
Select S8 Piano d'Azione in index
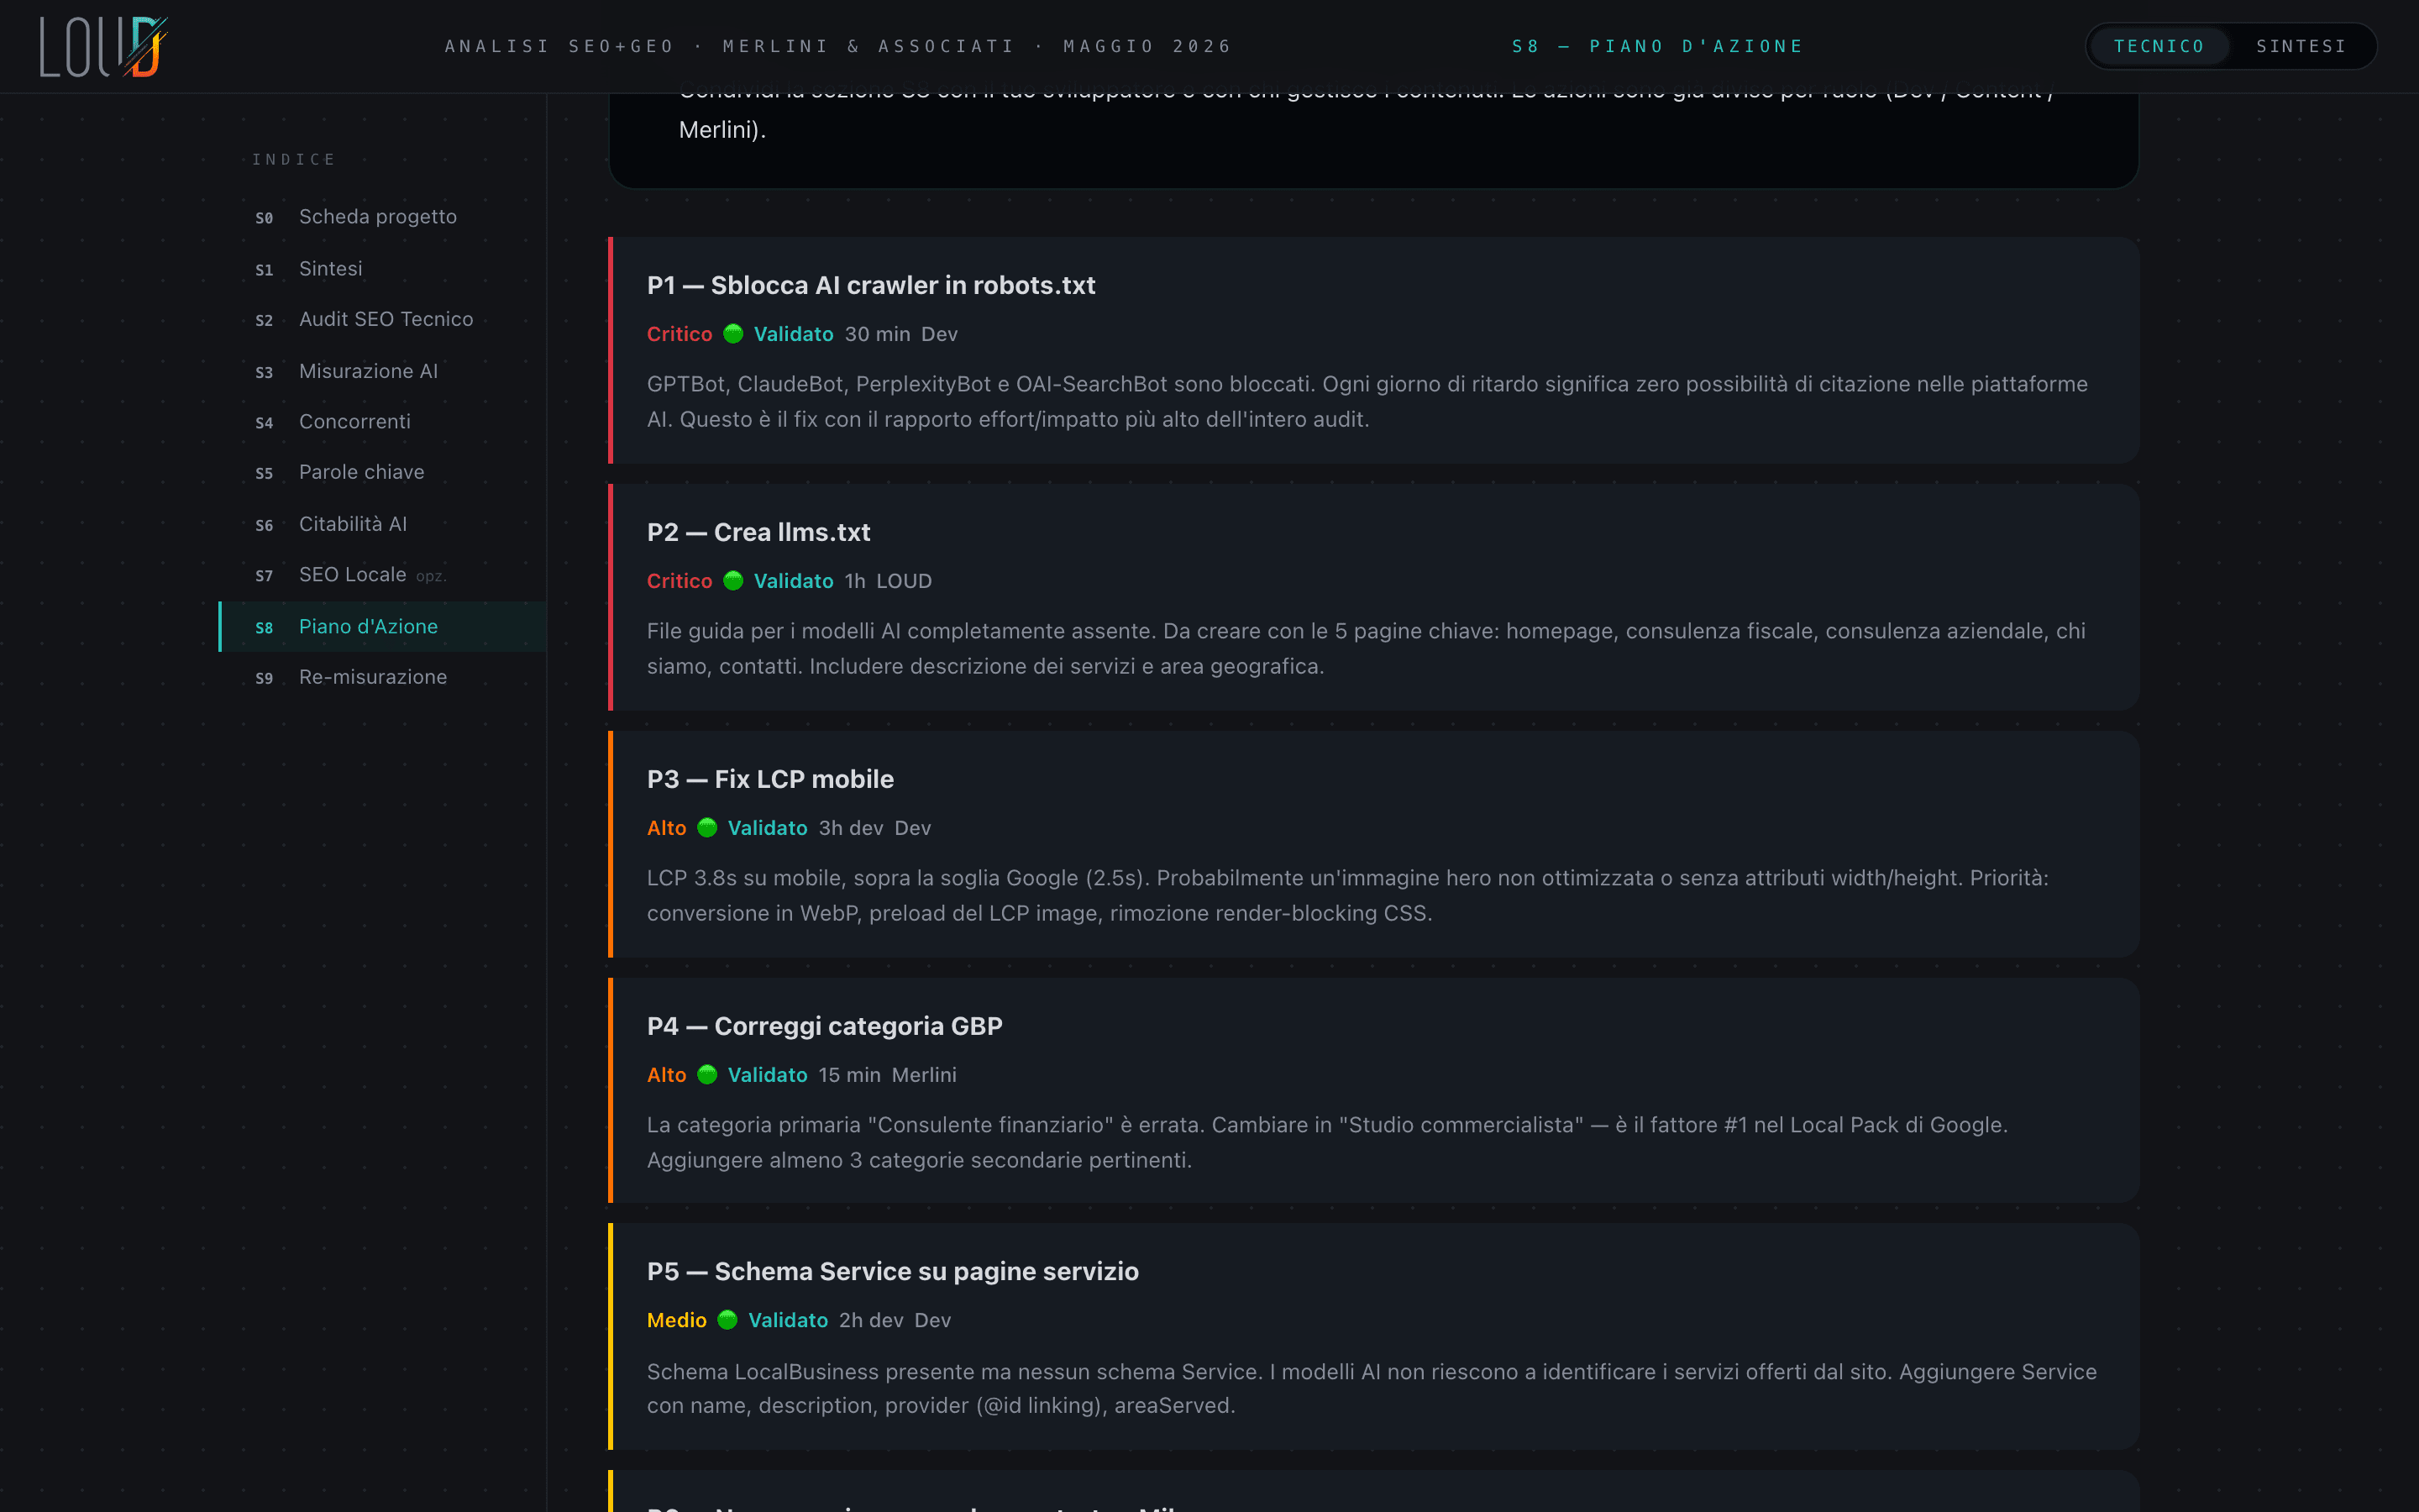point(383,627)
